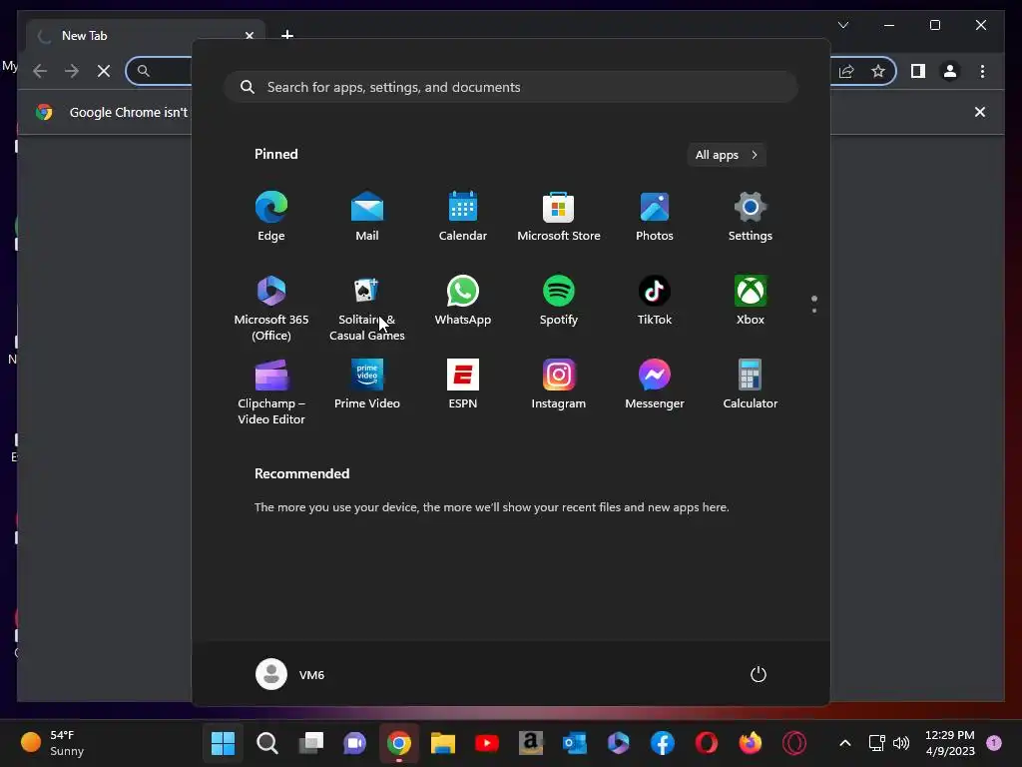Open Facebook taskbar shortcut
The width and height of the screenshot is (1022, 767).
tap(663, 742)
